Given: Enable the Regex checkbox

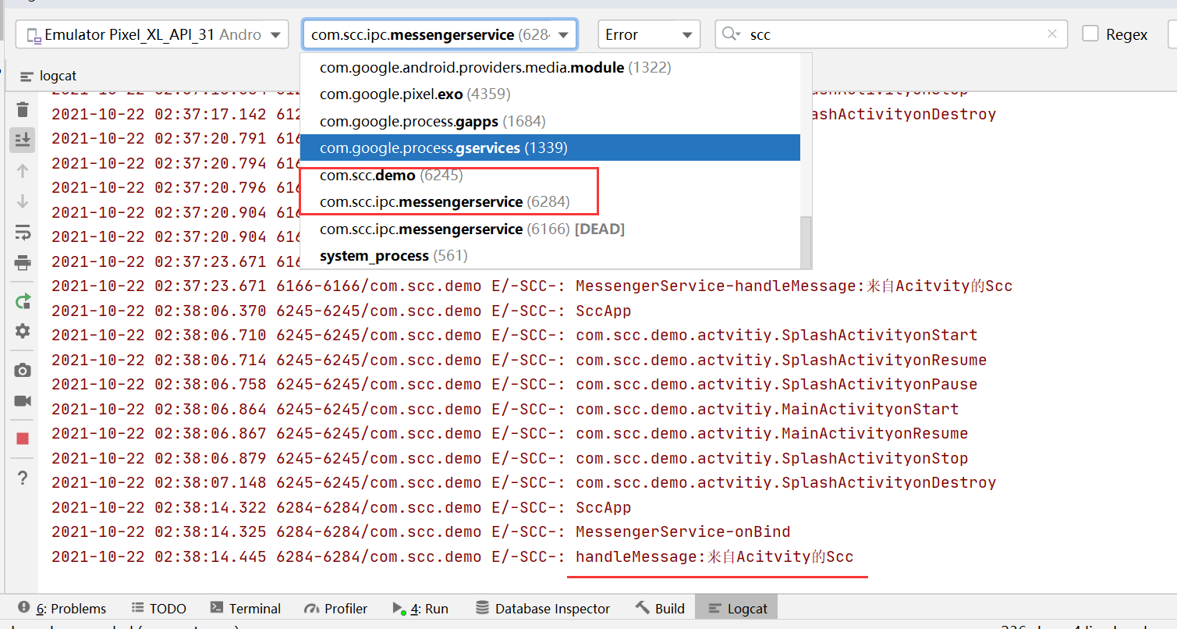Looking at the screenshot, I should (1091, 34).
